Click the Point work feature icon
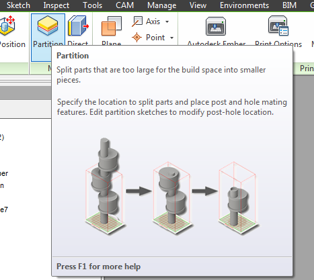Viewport: 314px width, 280px height. tap(136, 38)
